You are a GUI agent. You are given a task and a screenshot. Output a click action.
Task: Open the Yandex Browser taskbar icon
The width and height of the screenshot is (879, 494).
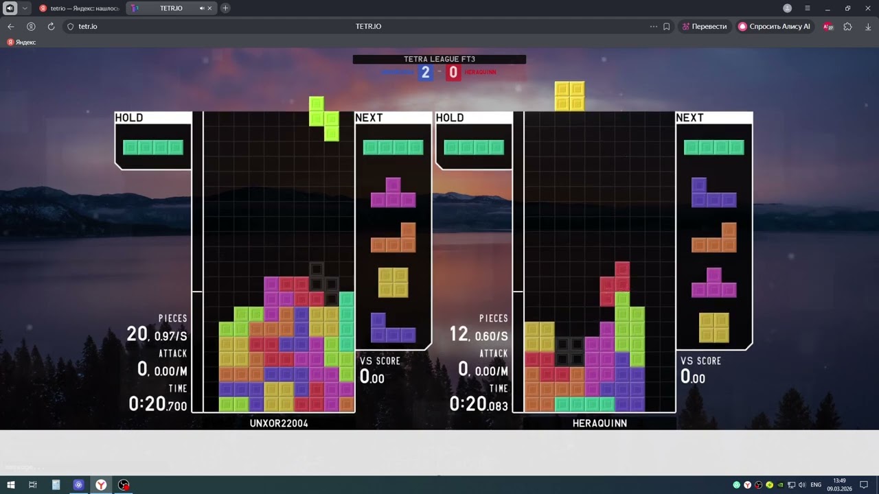[x=101, y=484]
